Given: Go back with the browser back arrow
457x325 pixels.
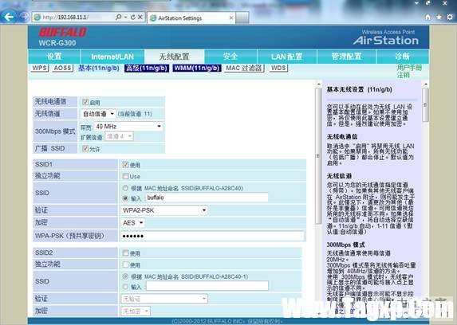Looking at the screenshot, I should 9,17.
